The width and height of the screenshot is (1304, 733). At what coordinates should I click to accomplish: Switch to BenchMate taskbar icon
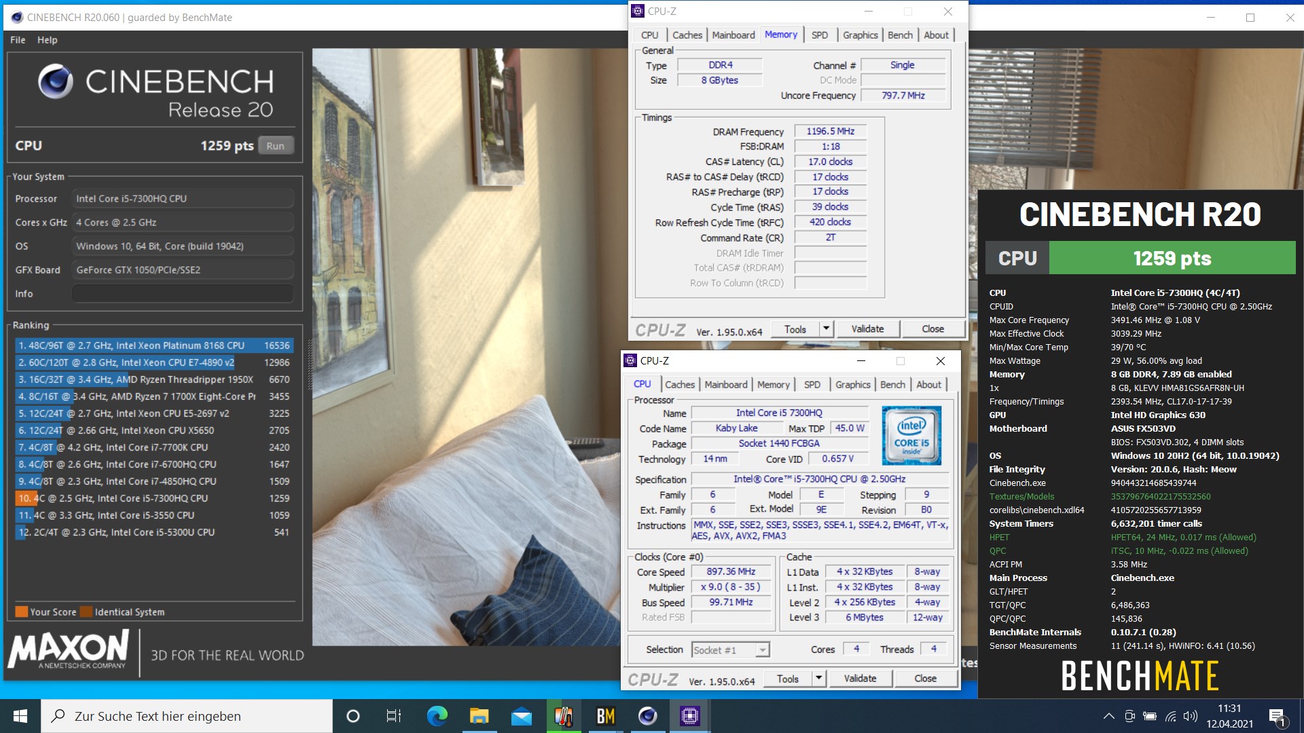[x=605, y=716]
